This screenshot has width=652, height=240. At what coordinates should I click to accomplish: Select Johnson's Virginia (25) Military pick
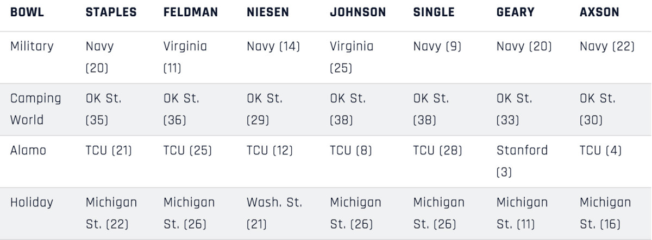coord(352,57)
